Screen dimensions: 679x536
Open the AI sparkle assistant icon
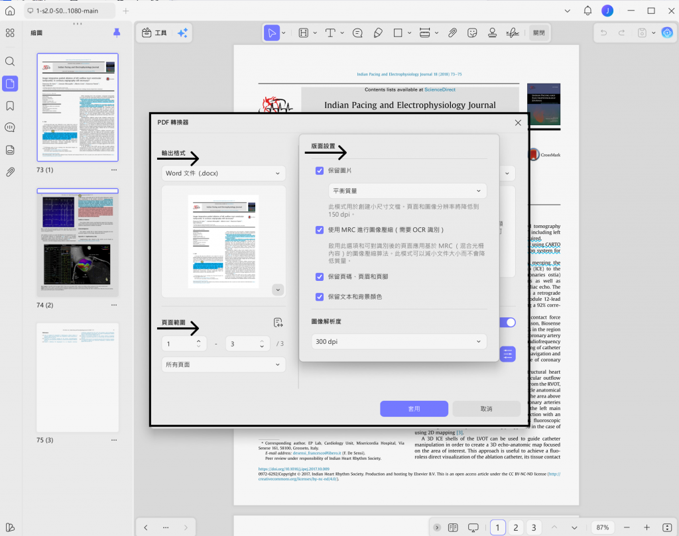(x=183, y=33)
